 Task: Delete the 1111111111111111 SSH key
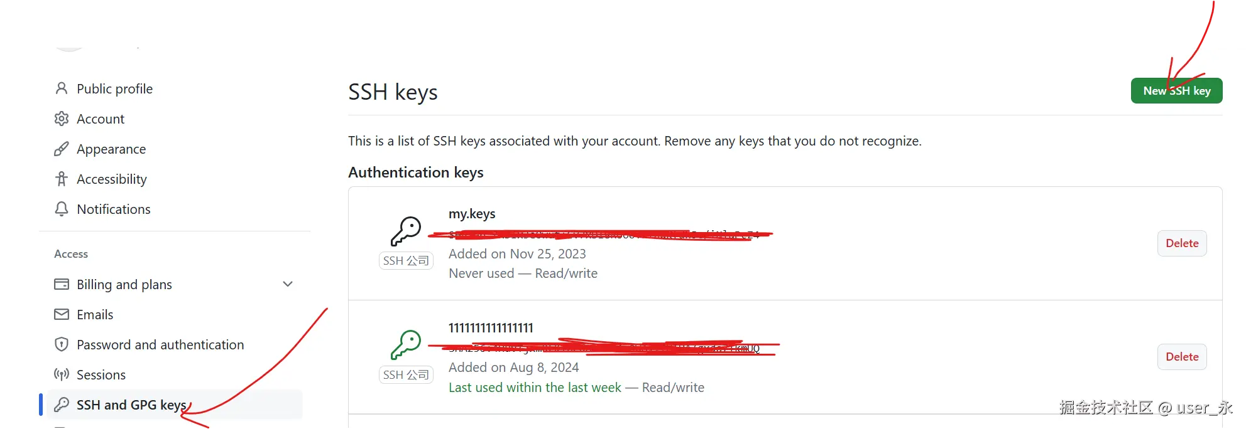1181,357
